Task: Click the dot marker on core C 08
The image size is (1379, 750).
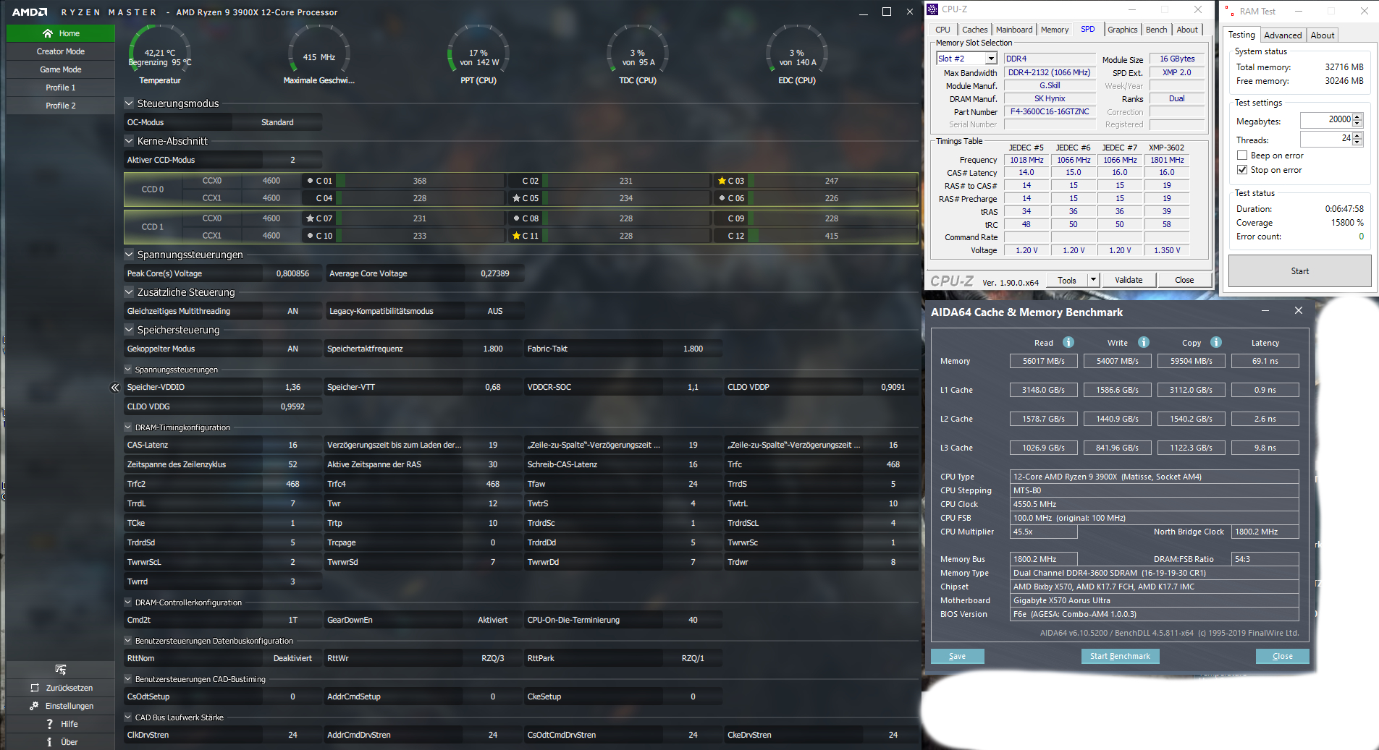Action: pos(516,218)
